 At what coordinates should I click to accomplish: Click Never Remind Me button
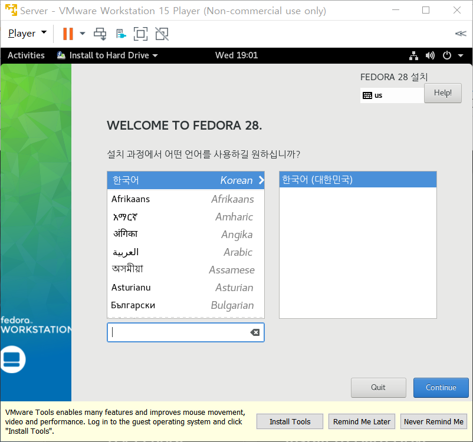tap(433, 421)
